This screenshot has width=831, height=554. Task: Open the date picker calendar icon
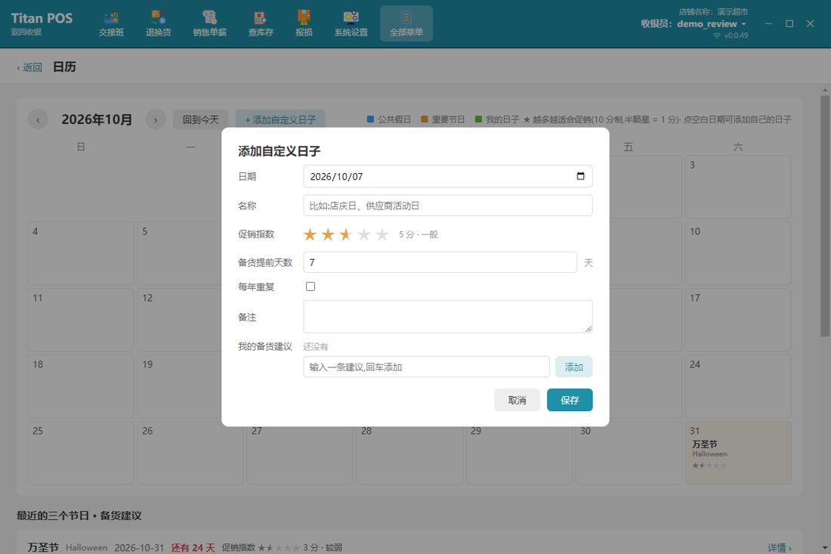tap(580, 176)
